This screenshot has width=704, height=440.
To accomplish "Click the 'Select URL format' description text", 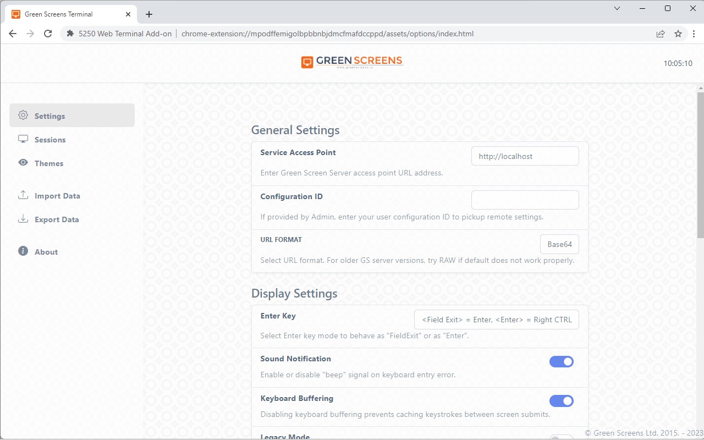I will [417, 260].
